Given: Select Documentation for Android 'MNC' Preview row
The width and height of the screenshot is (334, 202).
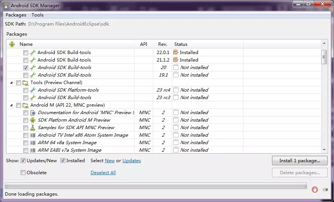Looking at the screenshot, I should [x=164, y=113].
